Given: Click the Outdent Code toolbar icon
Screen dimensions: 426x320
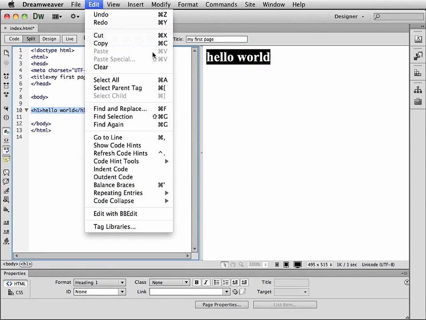Looking at the screenshot, I should pos(6,232).
